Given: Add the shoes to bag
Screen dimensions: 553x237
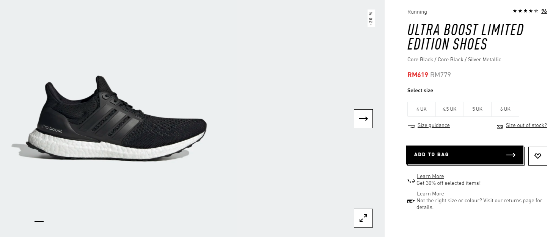Looking at the screenshot, I should tap(465, 155).
